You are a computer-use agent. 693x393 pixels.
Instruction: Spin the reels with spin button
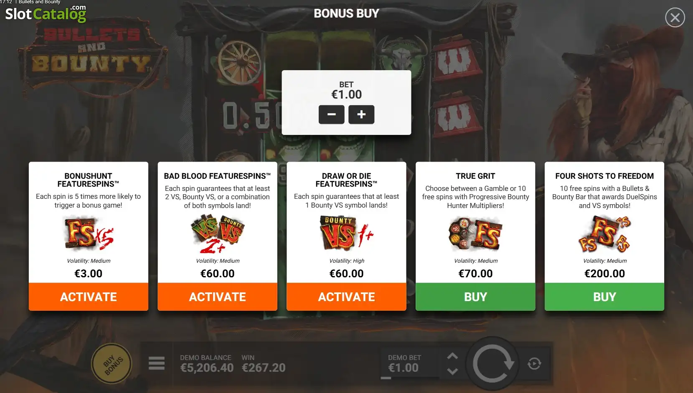[x=492, y=364]
